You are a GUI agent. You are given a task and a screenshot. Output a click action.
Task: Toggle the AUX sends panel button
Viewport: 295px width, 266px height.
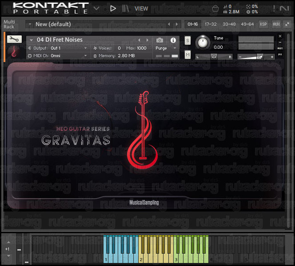coord(276,24)
